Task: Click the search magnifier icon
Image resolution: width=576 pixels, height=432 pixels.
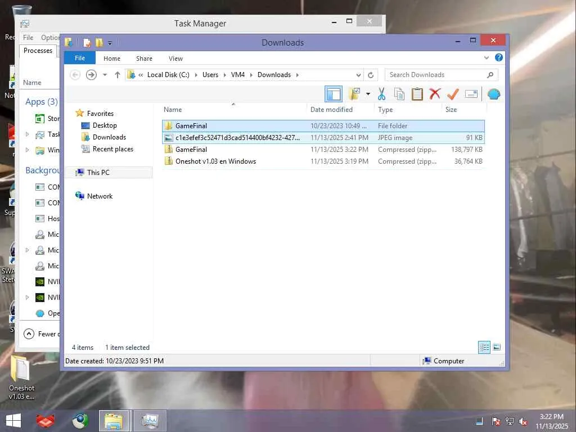Action: click(490, 75)
